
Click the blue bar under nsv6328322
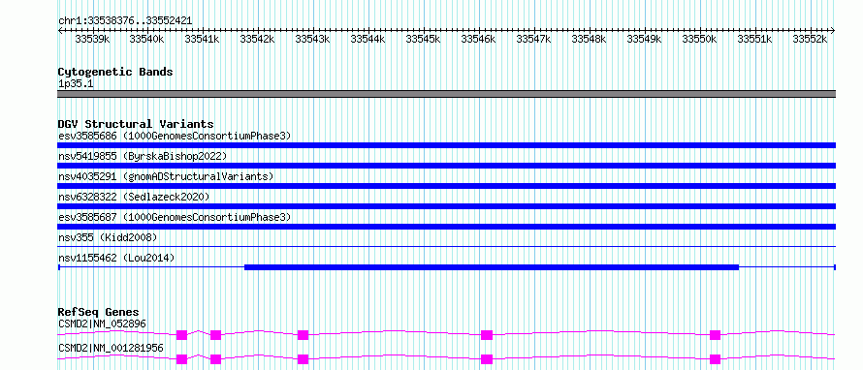pyautogui.click(x=447, y=206)
